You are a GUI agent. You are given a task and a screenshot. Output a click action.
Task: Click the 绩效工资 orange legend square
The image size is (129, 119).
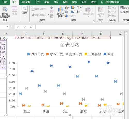[x=47, y=54]
